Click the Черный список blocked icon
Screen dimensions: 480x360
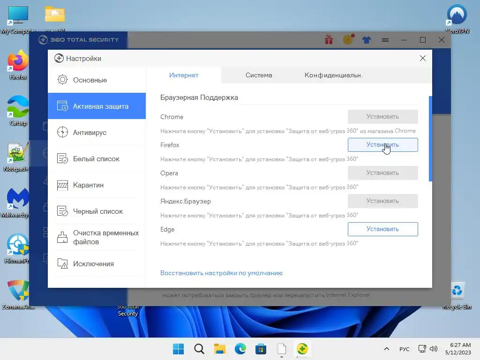click(62, 211)
